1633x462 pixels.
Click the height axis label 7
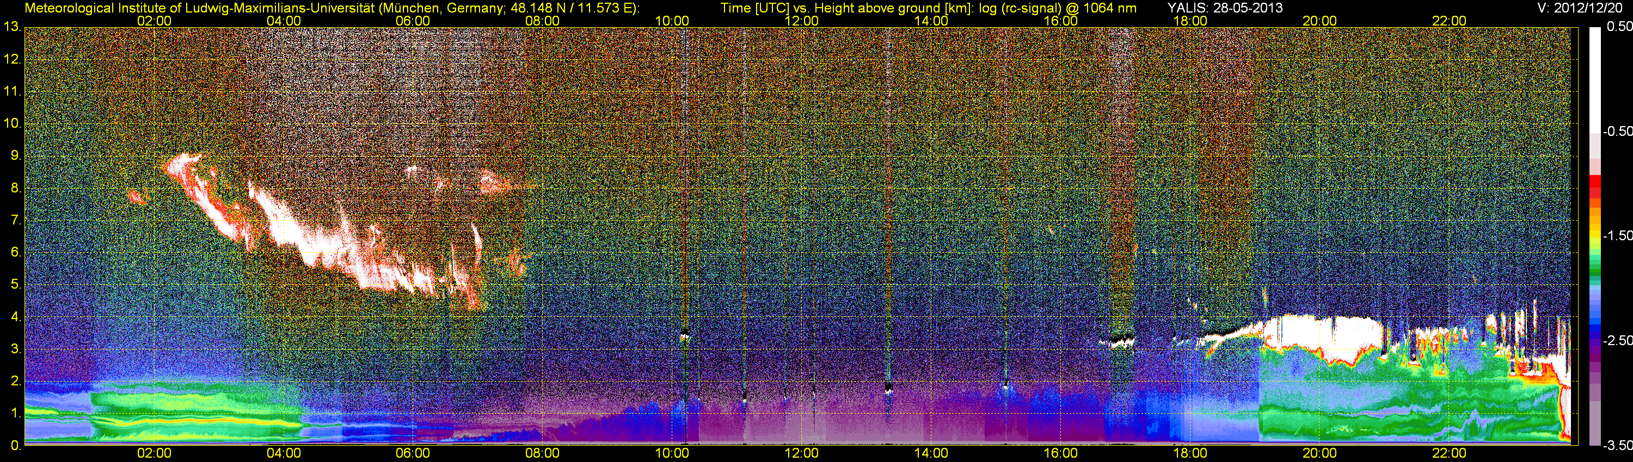tap(15, 220)
